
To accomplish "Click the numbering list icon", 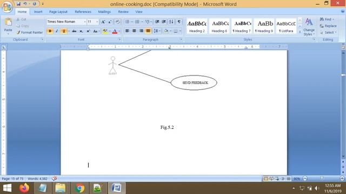I will [137, 22].
